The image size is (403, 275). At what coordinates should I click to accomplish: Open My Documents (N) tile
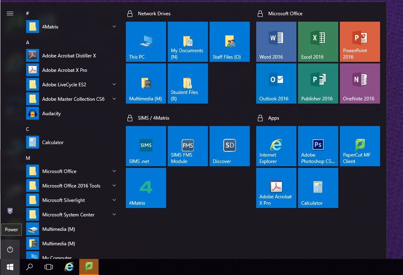188,41
